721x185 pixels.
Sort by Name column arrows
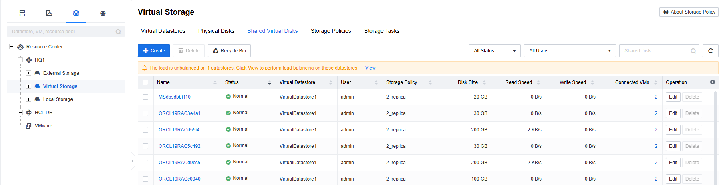click(215, 82)
